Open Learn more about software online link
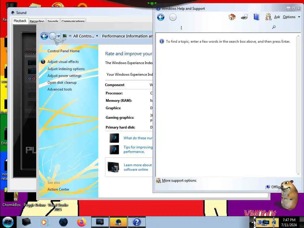 point(138,167)
